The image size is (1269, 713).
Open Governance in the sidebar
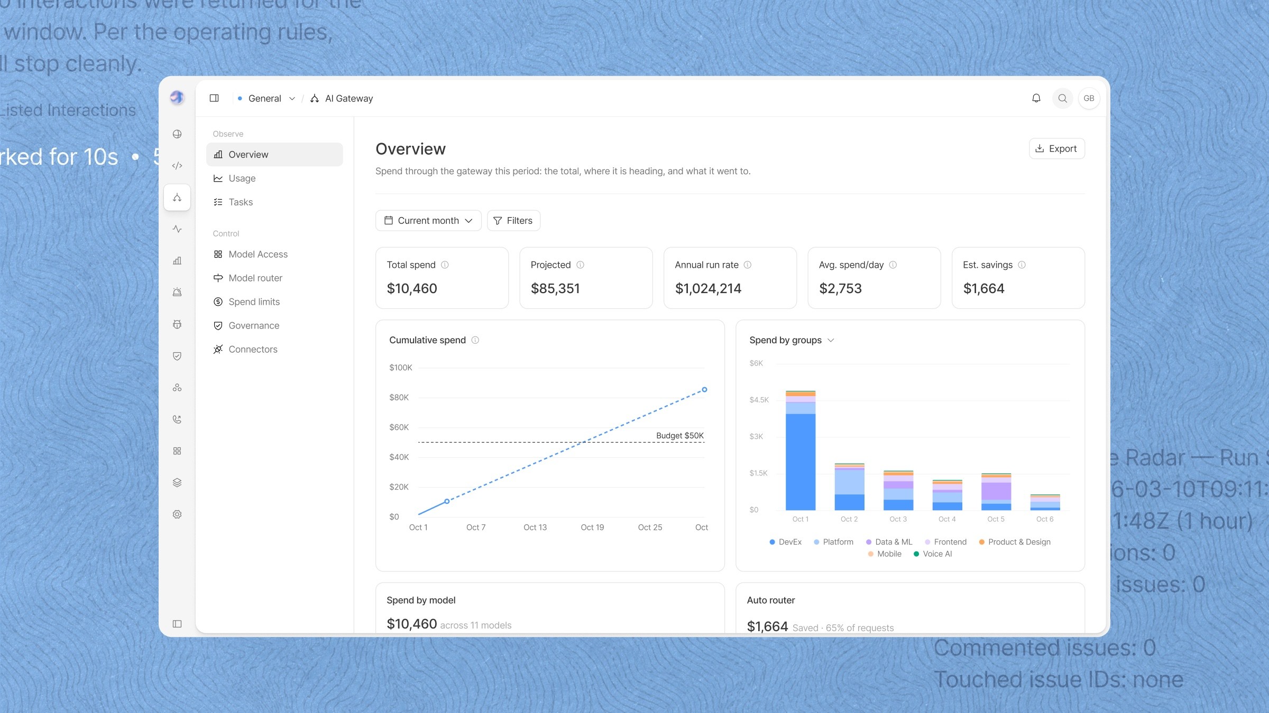[x=274, y=326]
